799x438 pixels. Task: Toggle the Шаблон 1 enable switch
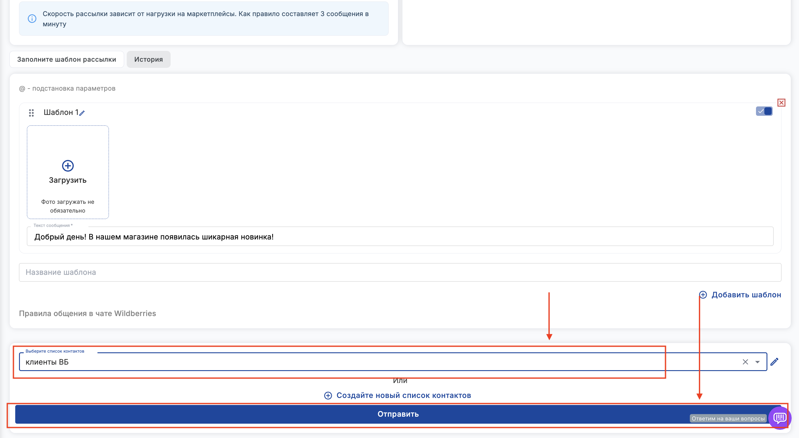tap(764, 111)
